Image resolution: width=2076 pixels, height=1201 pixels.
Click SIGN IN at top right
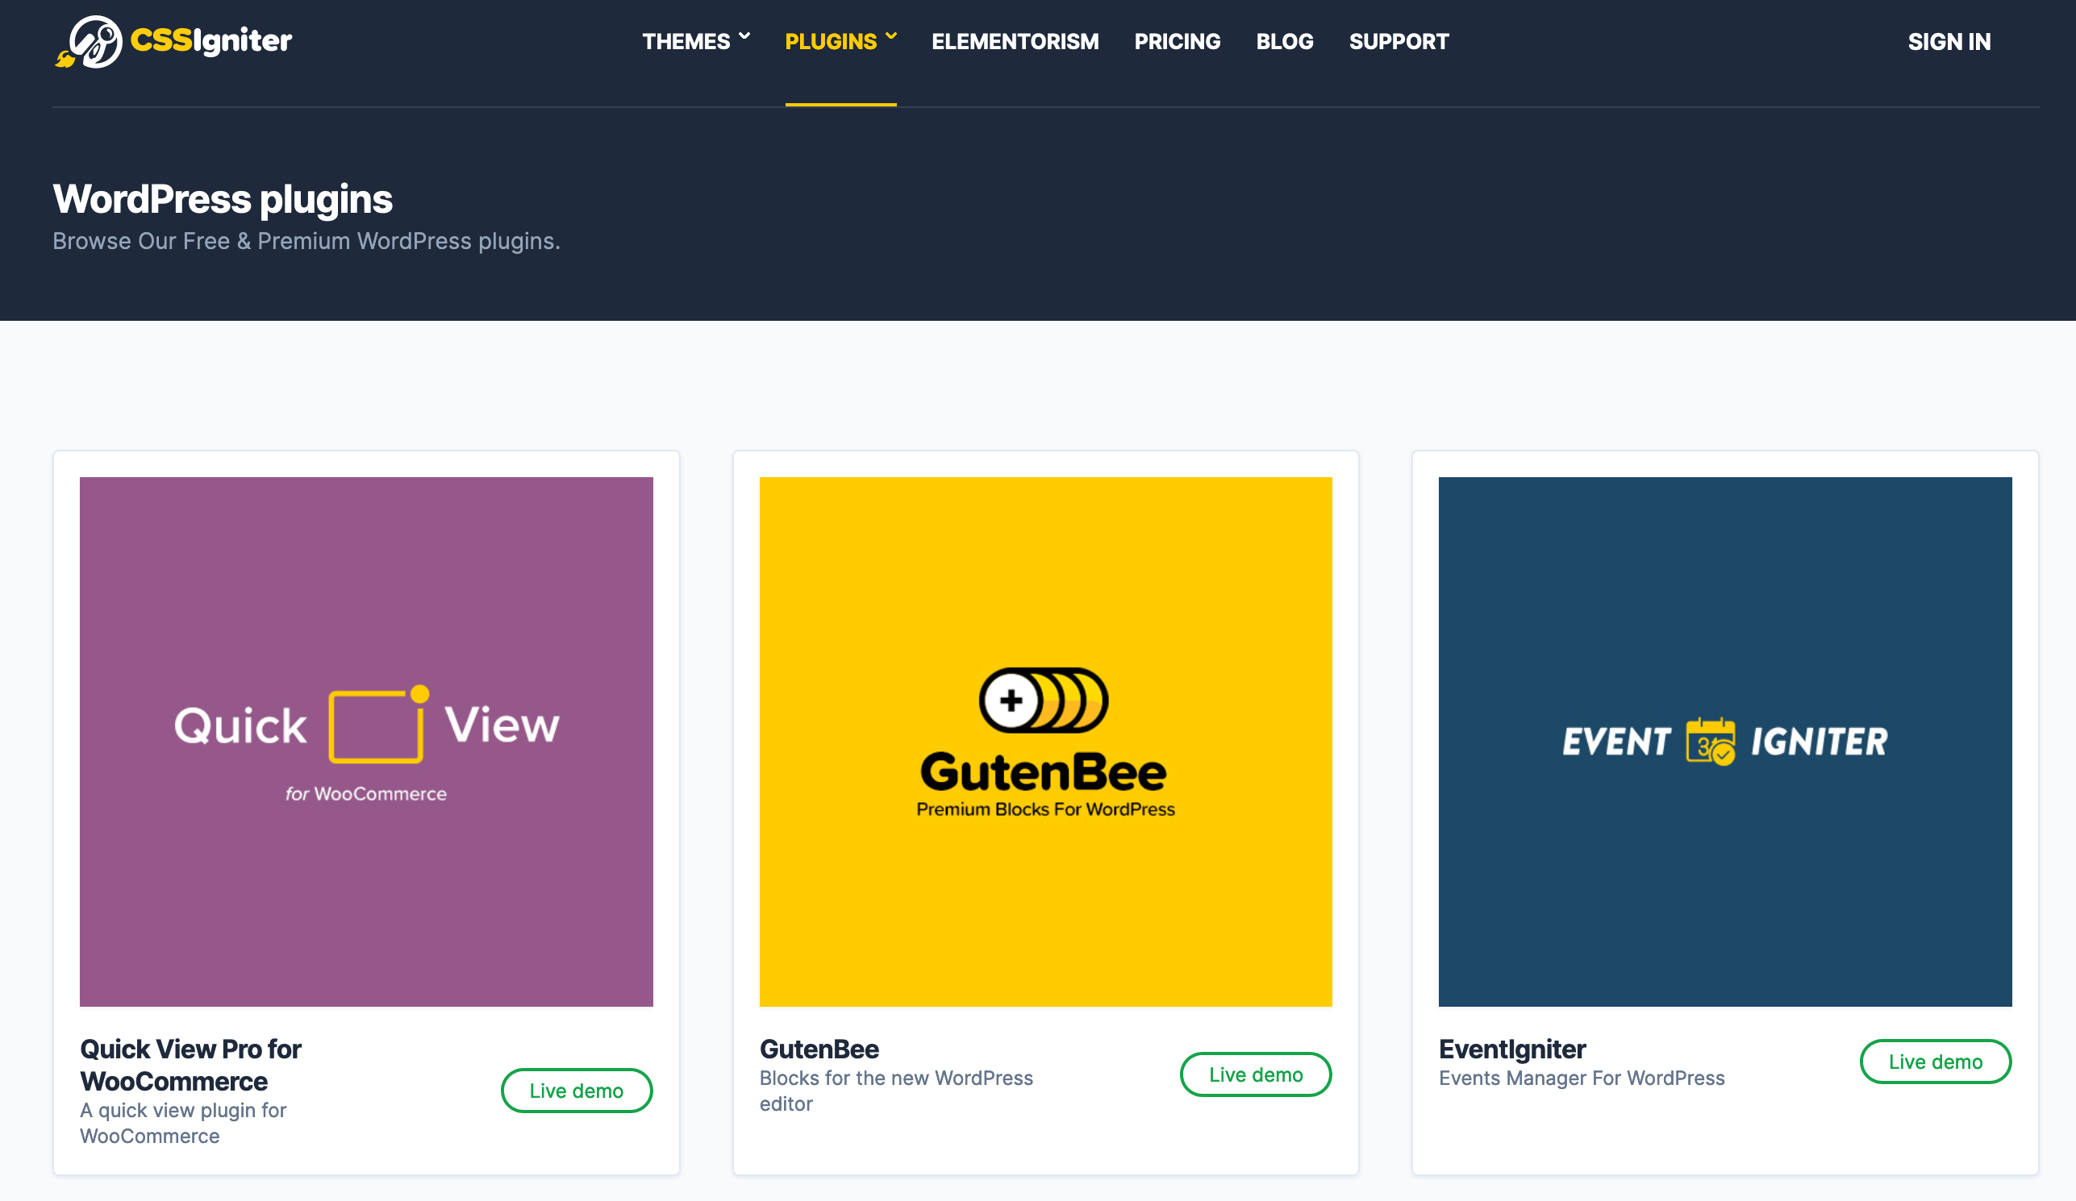[x=1949, y=41]
